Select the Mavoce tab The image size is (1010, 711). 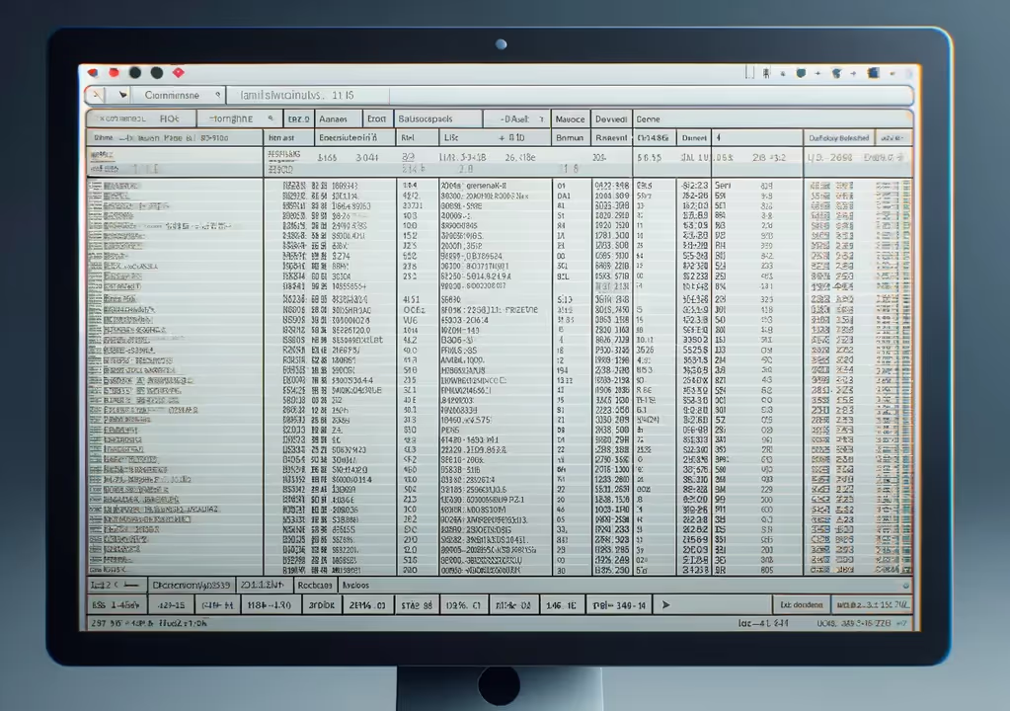point(570,118)
